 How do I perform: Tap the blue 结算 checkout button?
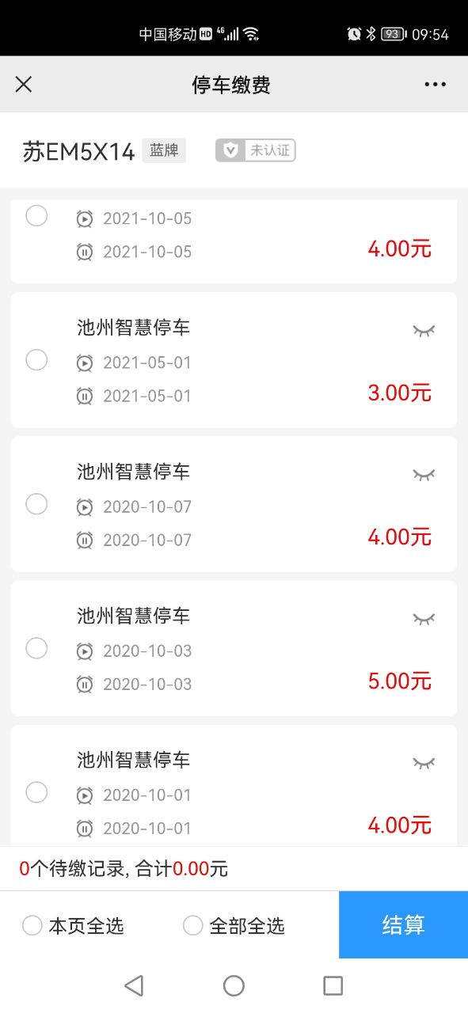pyautogui.click(x=403, y=924)
